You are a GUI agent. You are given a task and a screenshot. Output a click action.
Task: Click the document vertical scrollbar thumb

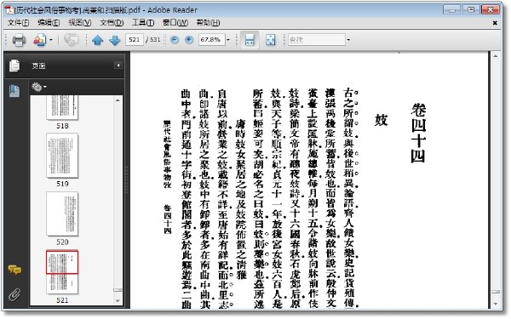point(496,292)
